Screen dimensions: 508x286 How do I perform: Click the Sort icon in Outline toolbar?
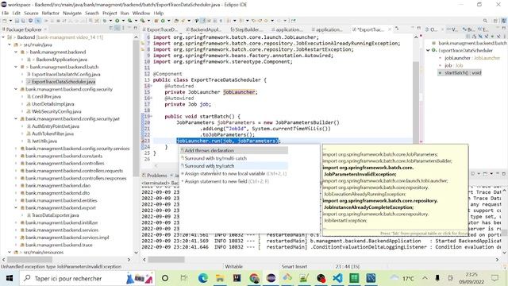(x=475, y=37)
